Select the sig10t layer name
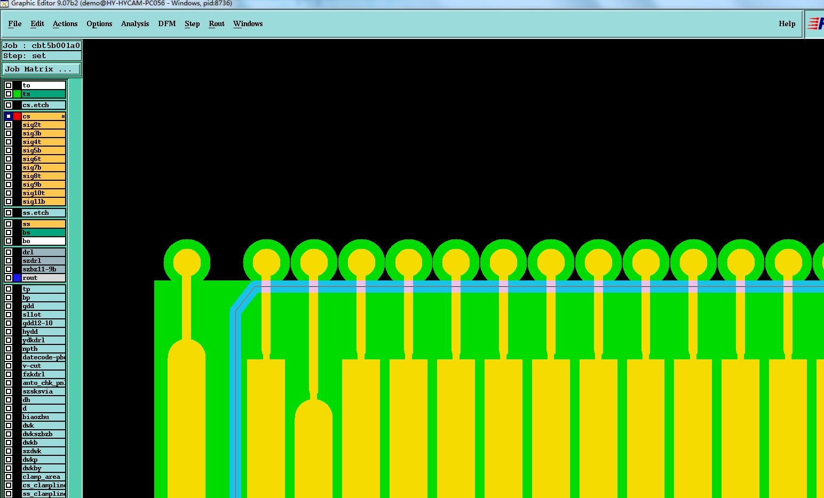 tap(44, 193)
